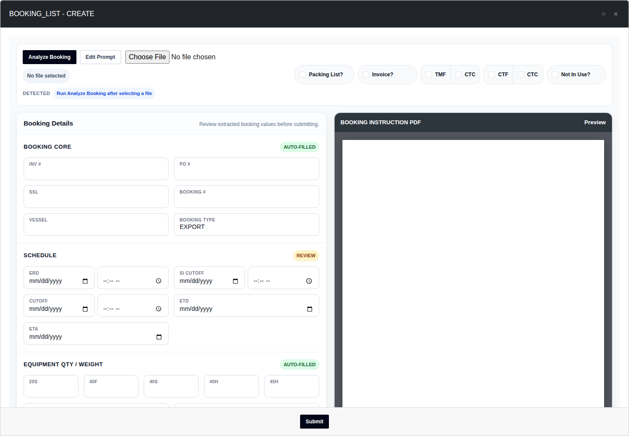
Task: Enable the CTF checkbox
Action: (x=492, y=75)
